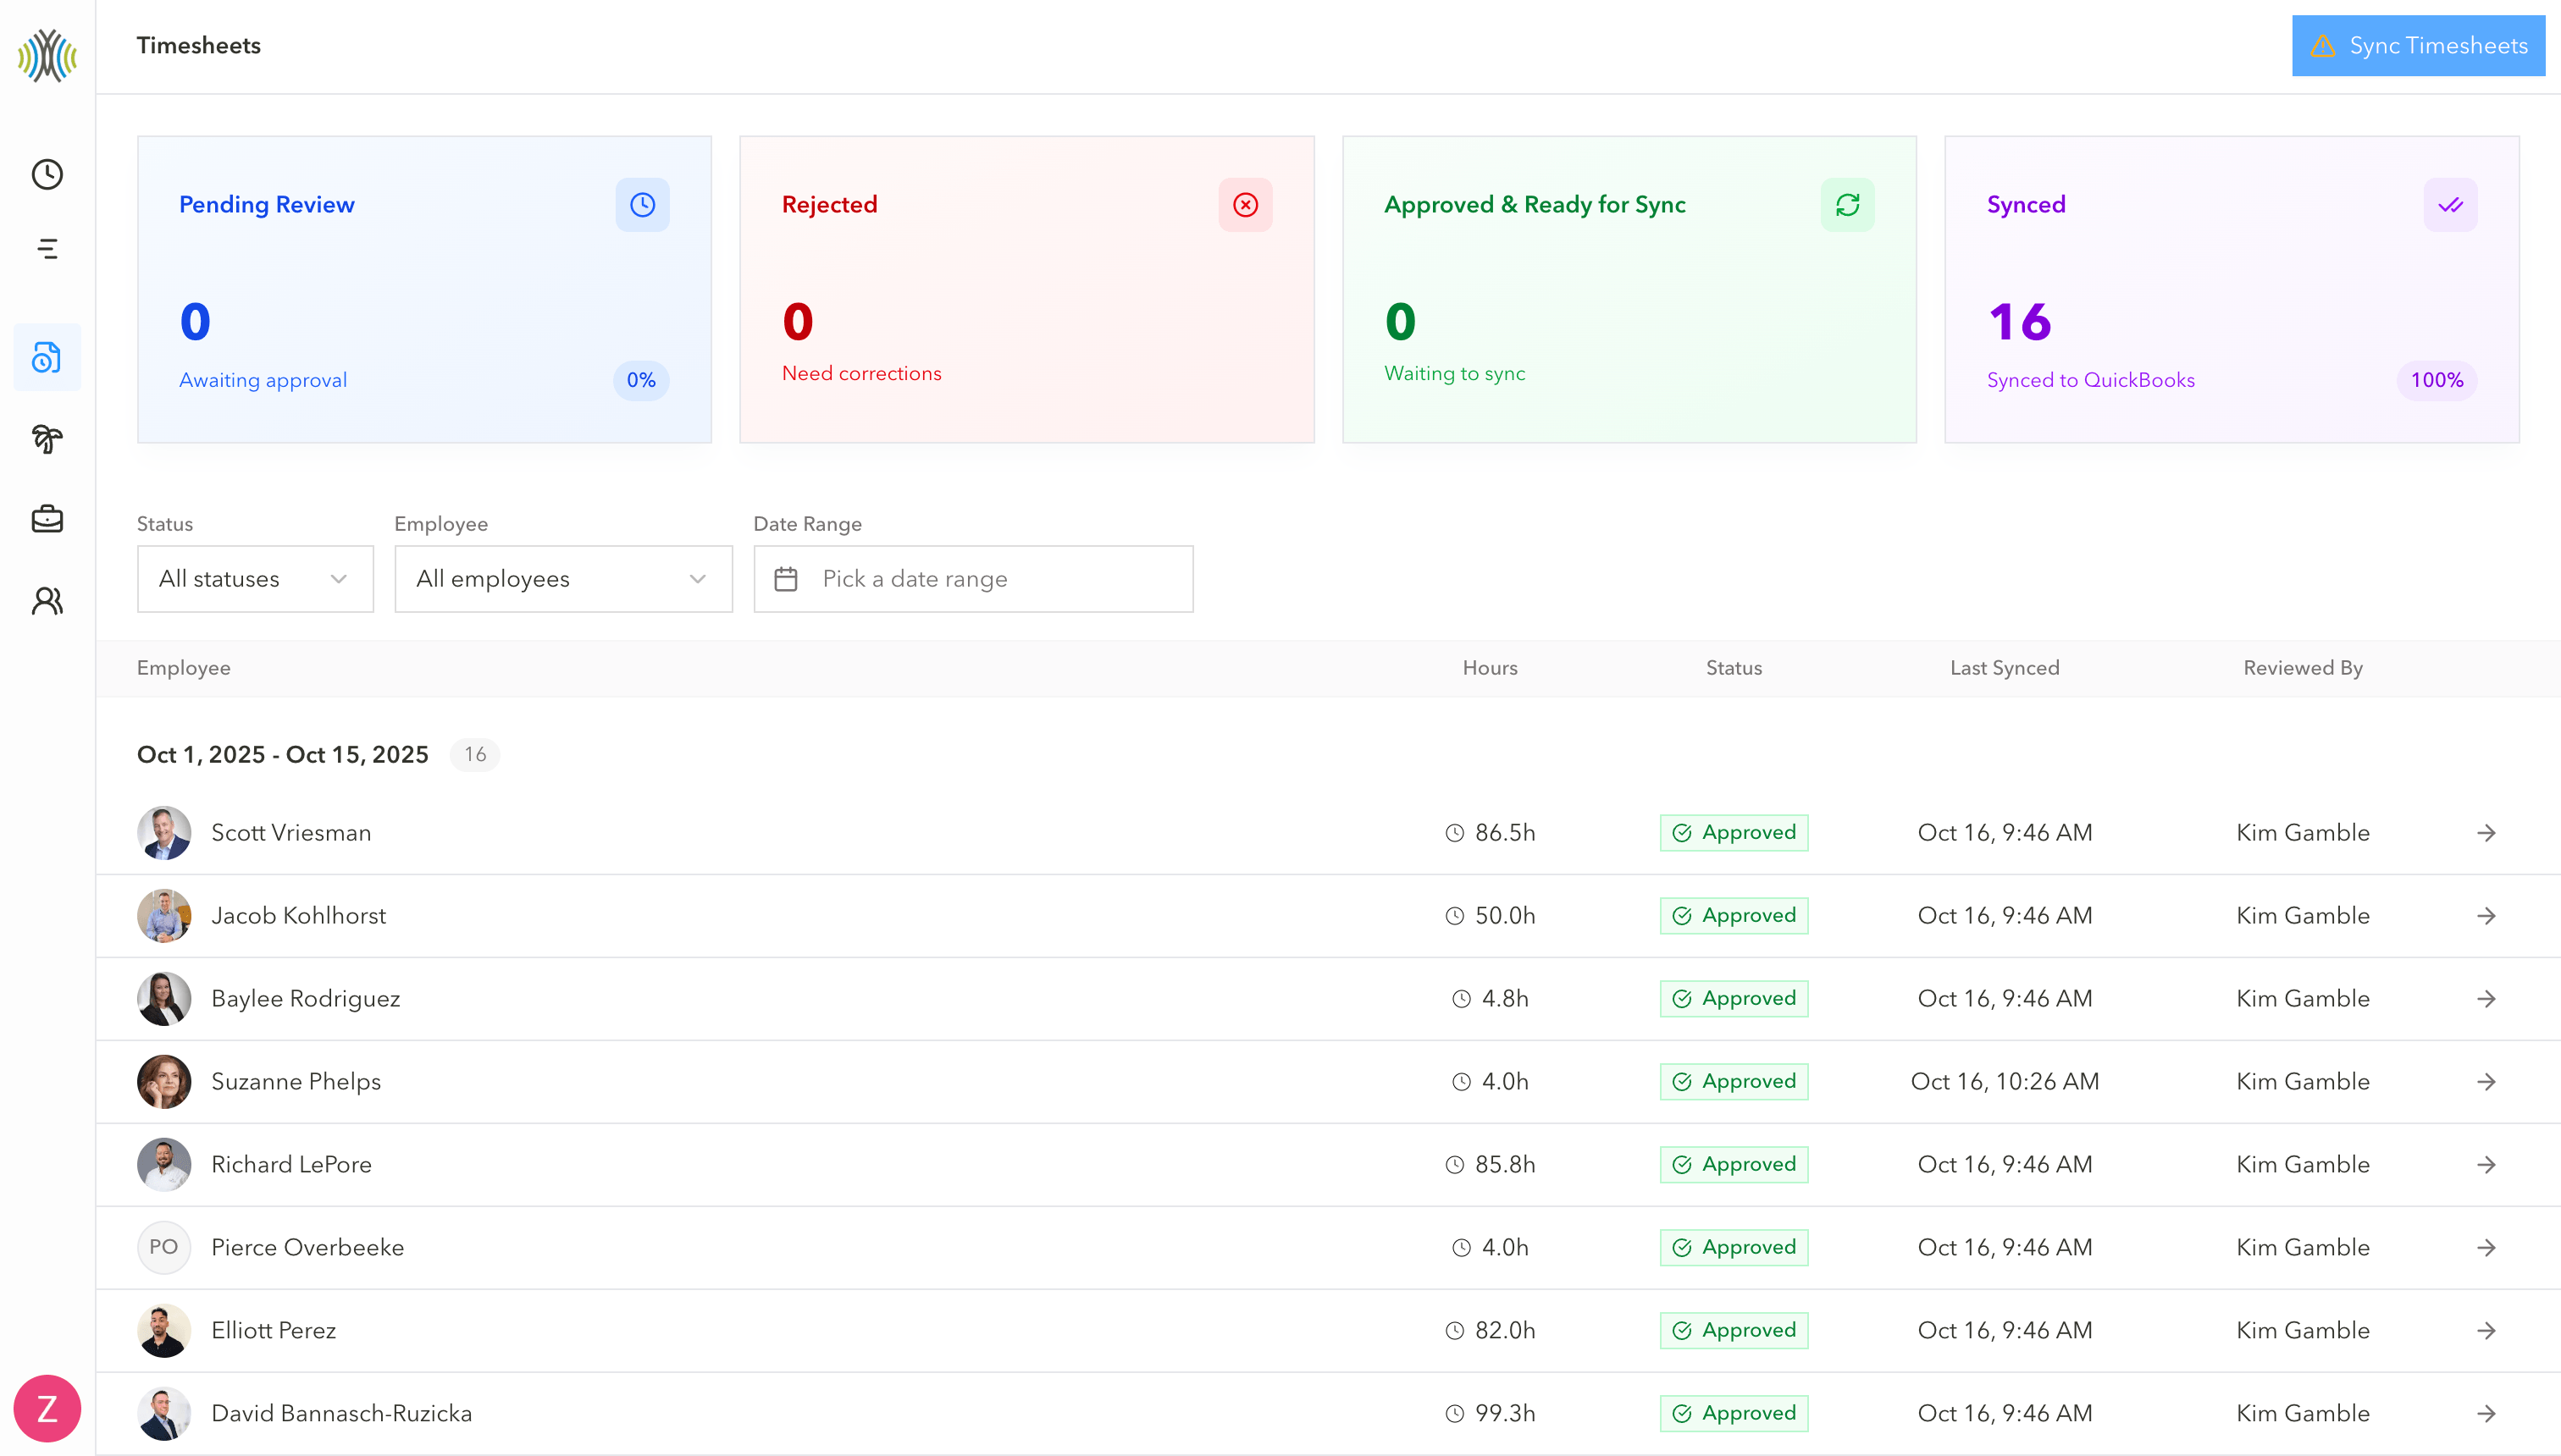Screen dimensions: 2561x1456
Task: Open the clock time tracking sidebar icon
Action: (x=47, y=174)
